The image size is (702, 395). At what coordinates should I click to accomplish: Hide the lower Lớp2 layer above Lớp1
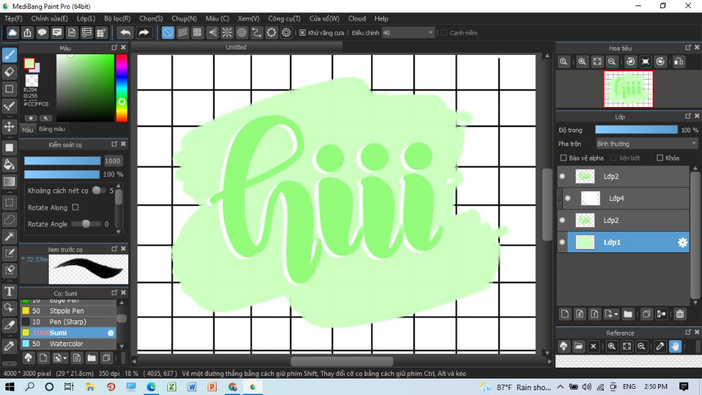(x=562, y=220)
